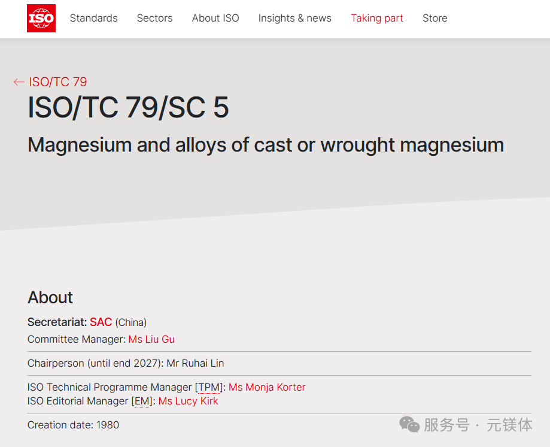Click the ISO/TC 79/SC 5 heading
550x447 pixels.
(128, 107)
